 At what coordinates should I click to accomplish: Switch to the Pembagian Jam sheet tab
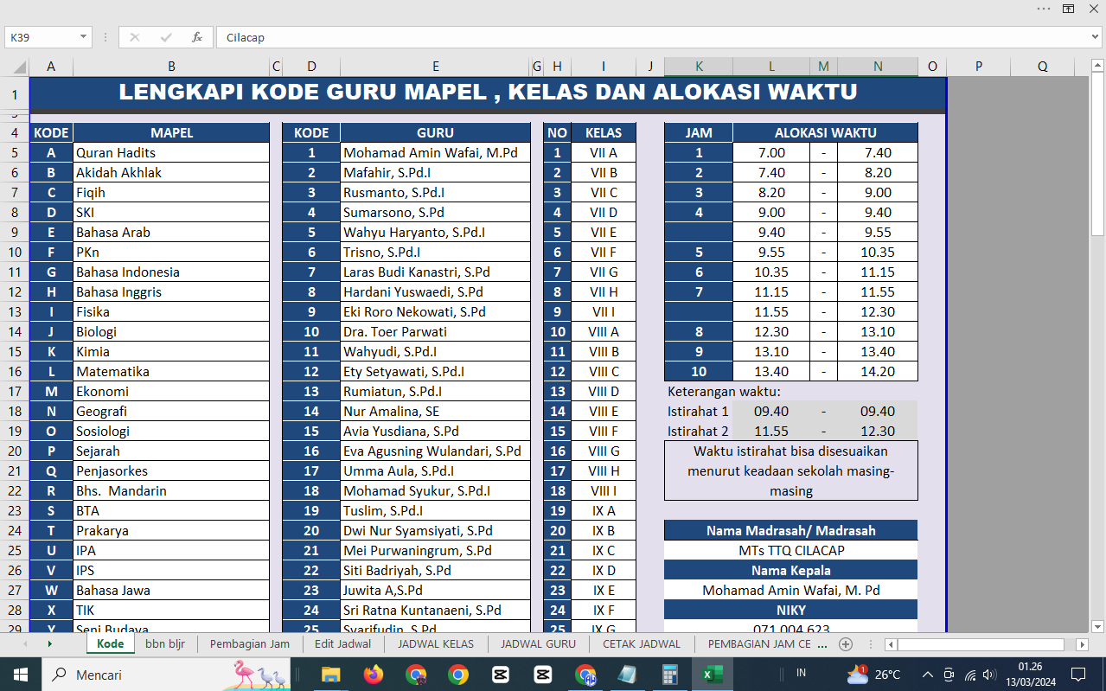[249, 644]
